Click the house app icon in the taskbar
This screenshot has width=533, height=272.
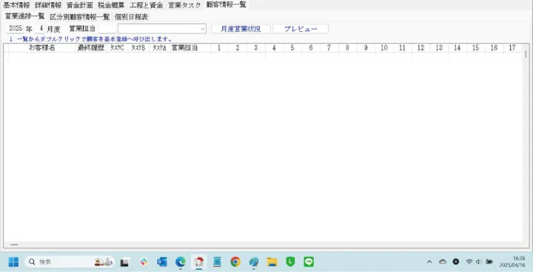pos(198,262)
